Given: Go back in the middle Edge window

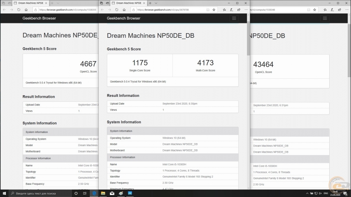Looking at the screenshot, I should point(102,10).
